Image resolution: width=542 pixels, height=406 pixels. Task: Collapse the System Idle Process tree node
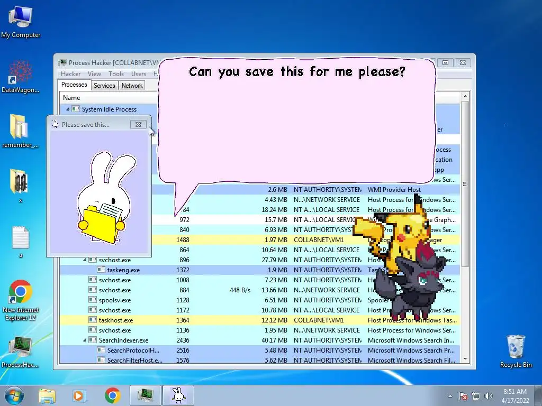pos(68,109)
